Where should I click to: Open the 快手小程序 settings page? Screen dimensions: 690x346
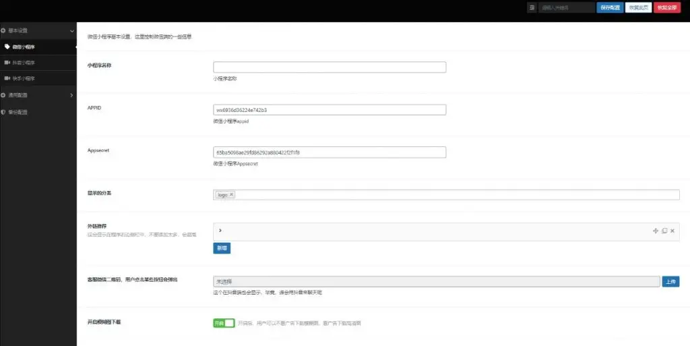(24, 79)
